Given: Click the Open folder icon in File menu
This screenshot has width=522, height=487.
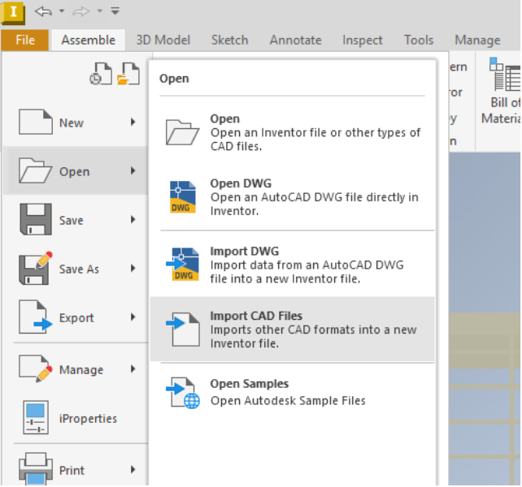Looking at the screenshot, I should pos(35,170).
